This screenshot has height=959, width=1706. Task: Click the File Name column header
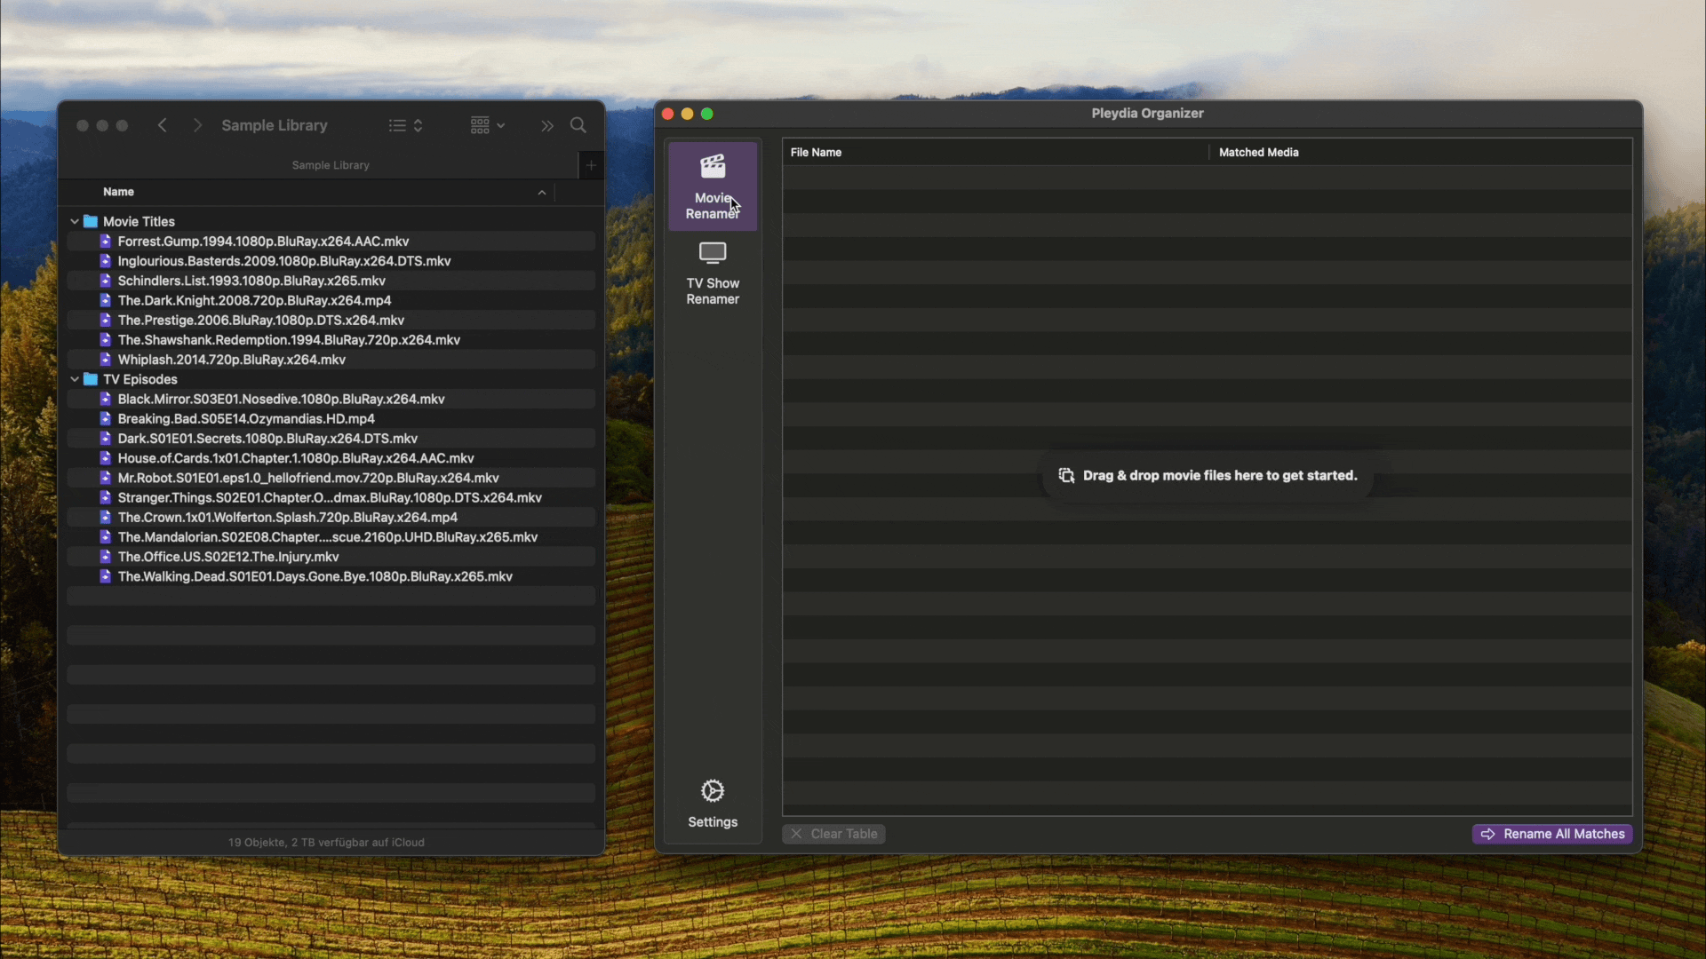click(817, 152)
